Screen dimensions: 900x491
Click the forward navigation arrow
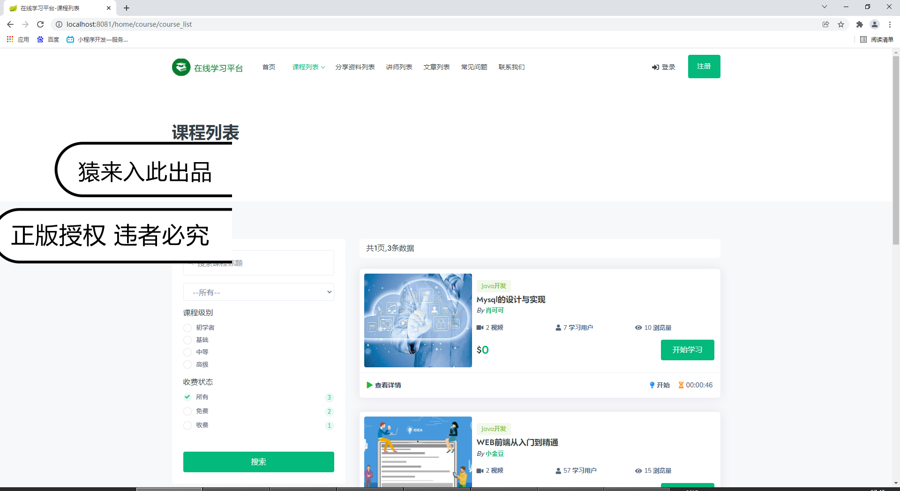(x=25, y=24)
